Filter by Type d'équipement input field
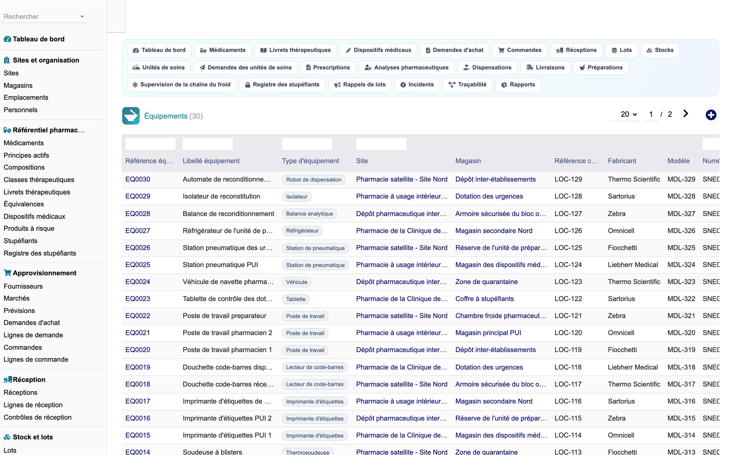The height and width of the screenshot is (455, 735). click(x=307, y=144)
